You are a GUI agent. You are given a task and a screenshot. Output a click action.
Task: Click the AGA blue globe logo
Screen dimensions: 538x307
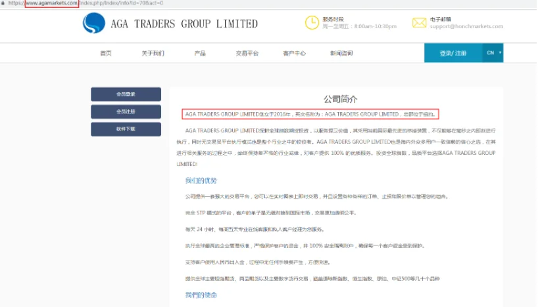tap(93, 23)
